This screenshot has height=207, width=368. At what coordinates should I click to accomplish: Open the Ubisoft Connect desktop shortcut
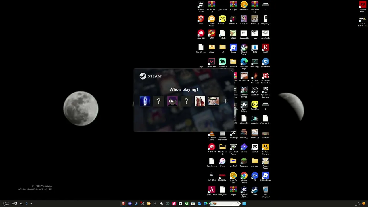click(244, 49)
